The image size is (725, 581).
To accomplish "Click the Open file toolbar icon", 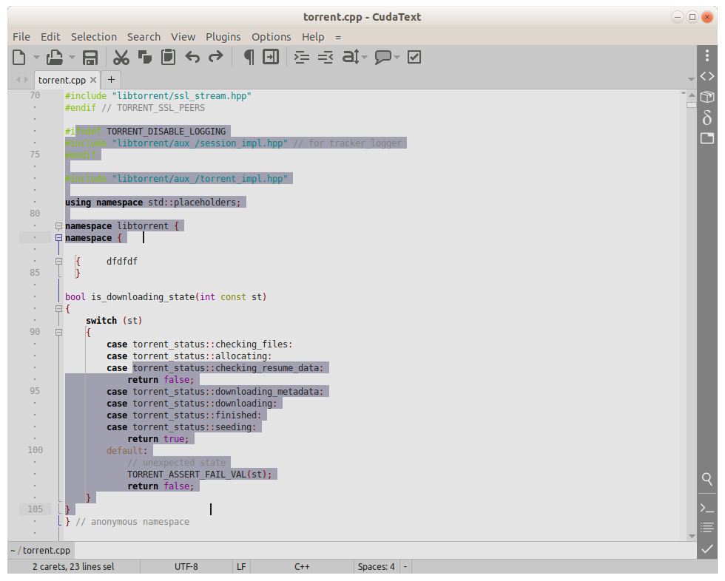I will pyautogui.click(x=55, y=57).
